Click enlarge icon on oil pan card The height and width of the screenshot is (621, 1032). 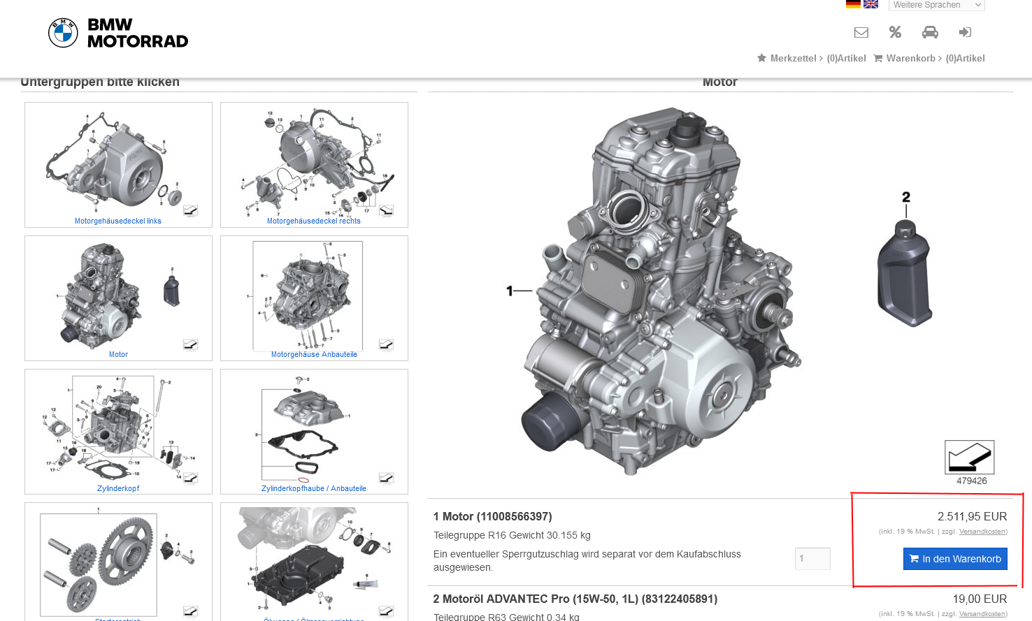click(386, 611)
